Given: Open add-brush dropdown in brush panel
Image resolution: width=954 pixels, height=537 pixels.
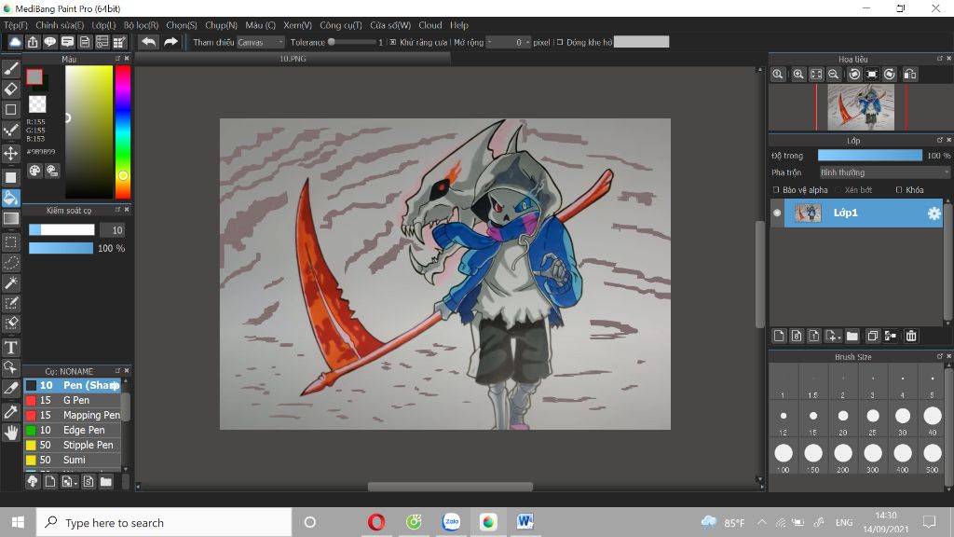Looking at the screenshot, I should (x=69, y=482).
